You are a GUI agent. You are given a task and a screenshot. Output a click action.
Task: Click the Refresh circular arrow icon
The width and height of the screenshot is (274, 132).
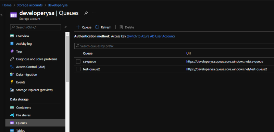pos(97,27)
